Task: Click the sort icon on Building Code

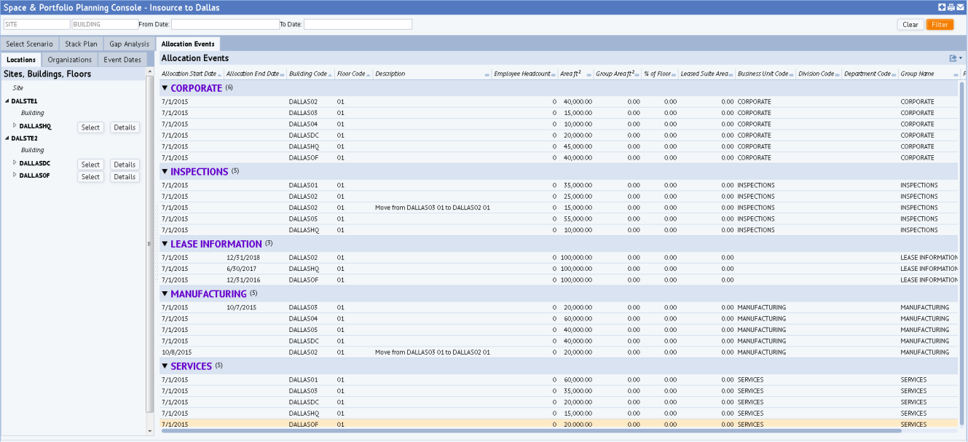Action: tap(331, 74)
